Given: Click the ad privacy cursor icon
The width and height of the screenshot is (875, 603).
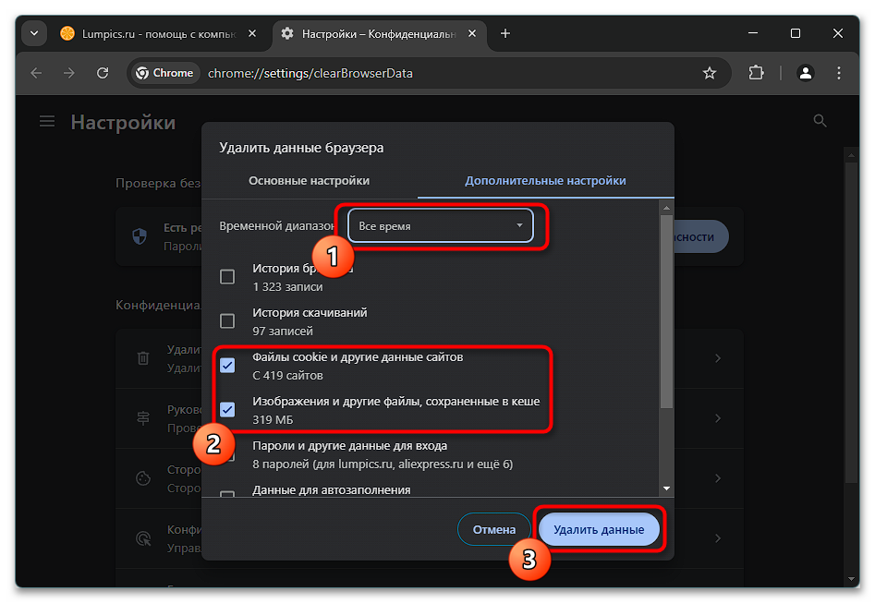Looking at the screenshot, I should point(143,538).
